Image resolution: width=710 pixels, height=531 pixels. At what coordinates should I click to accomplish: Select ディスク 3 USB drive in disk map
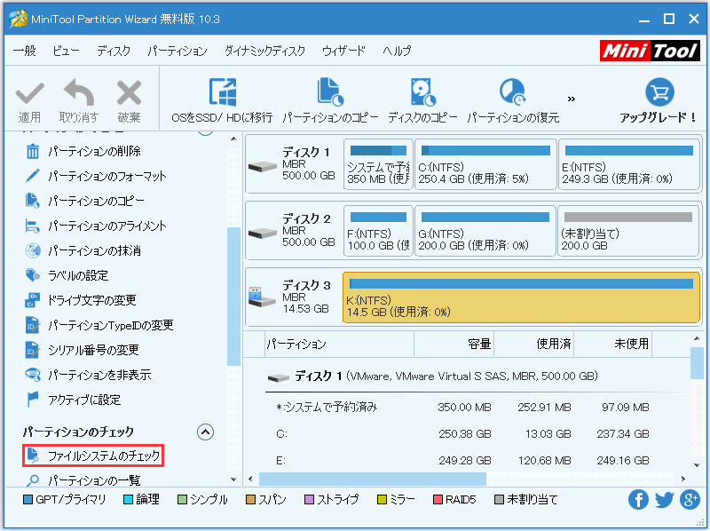click(293, 297)
